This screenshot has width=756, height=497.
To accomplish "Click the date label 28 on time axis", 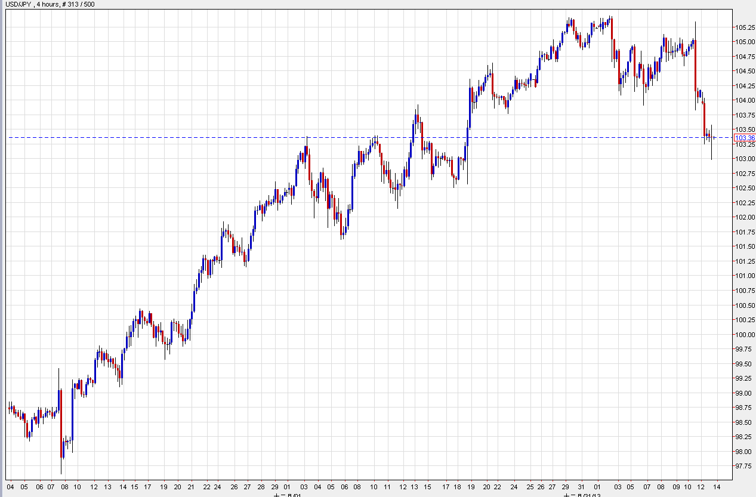I will click(x=260, y=486).
